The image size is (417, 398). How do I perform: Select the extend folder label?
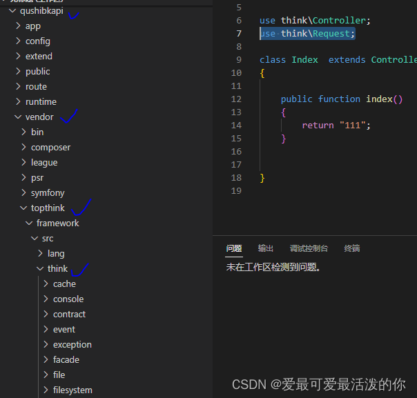(x=39, y=57)
